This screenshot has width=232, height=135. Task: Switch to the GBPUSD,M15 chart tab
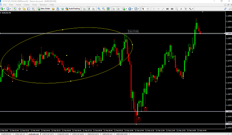93,134
